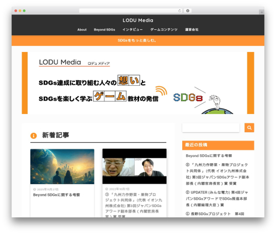Open the earth landscape article thumbnail

coord(62,167)
